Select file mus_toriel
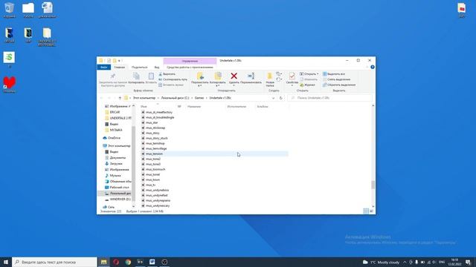This screenshot has width=476, height=267. (x=152, y=175)
